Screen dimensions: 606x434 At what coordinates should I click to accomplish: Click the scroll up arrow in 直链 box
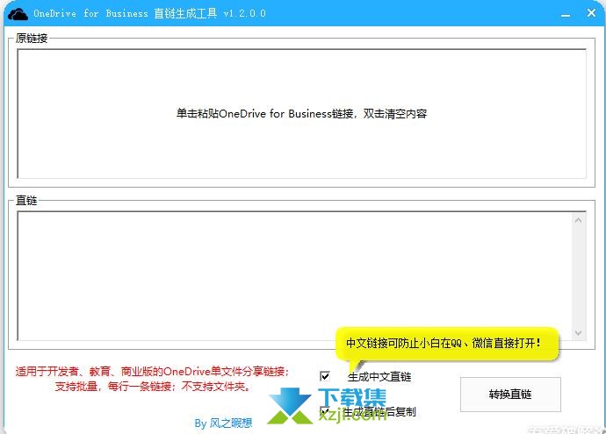[578, 220]
